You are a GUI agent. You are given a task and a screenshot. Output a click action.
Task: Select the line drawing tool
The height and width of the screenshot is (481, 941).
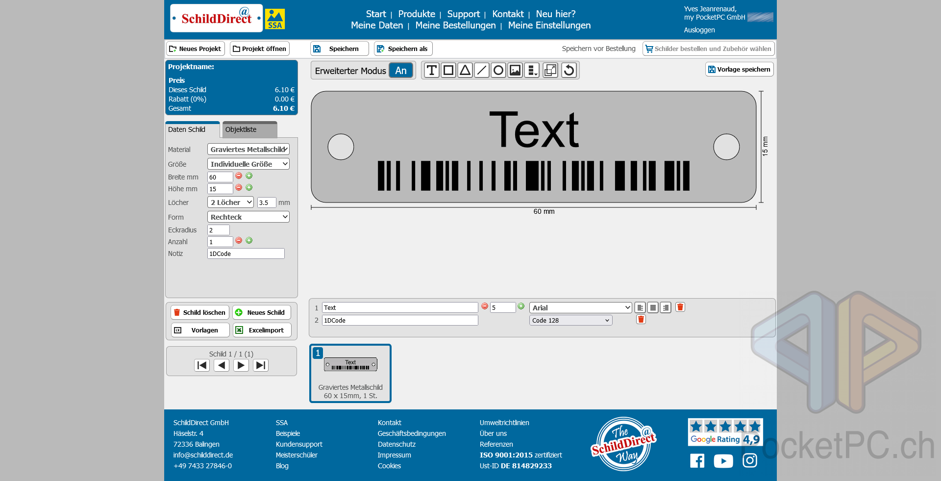(482, 70)
